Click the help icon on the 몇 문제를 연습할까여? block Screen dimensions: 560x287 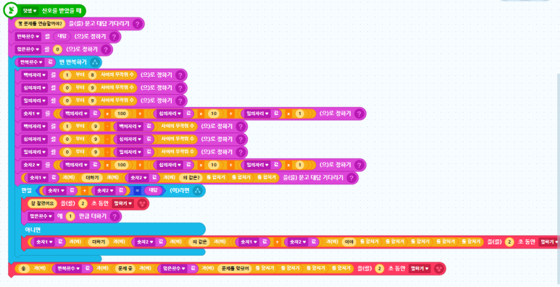tap(138, 24)
